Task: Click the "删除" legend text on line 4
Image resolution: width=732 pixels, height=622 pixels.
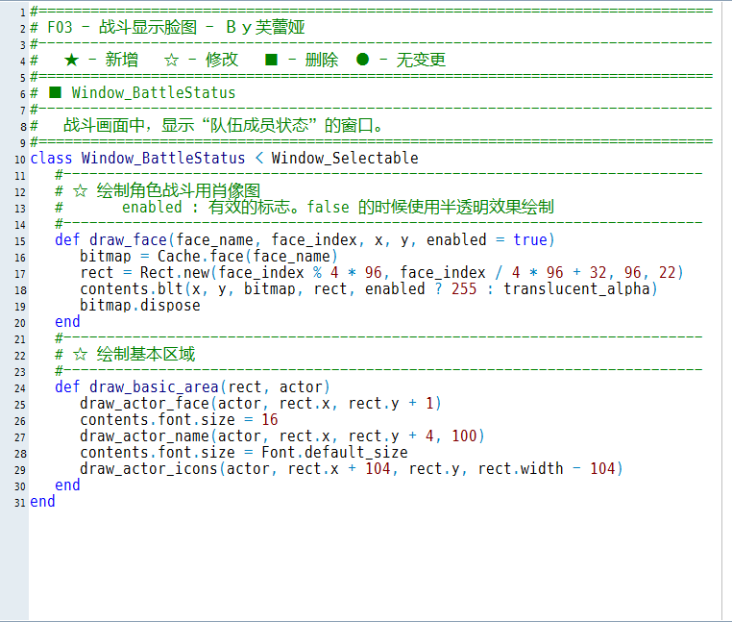Action: point(322,60)
